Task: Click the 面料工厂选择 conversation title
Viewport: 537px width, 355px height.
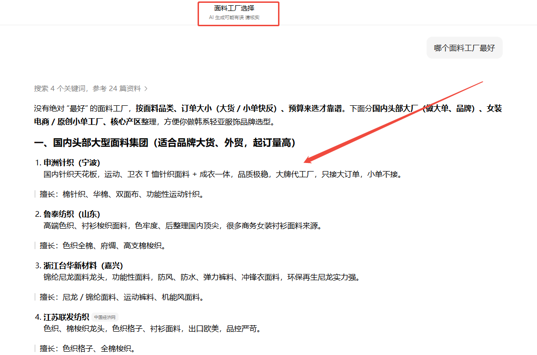Action: click(234, 8)
